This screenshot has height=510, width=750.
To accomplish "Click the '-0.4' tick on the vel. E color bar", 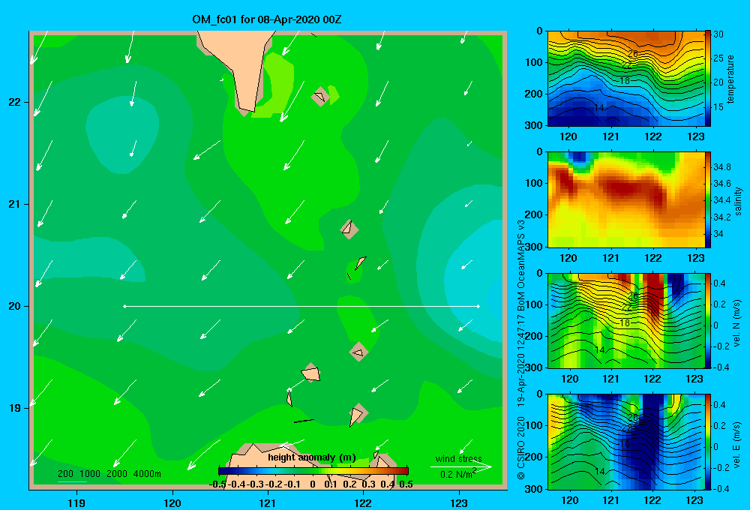I will 721,488.
